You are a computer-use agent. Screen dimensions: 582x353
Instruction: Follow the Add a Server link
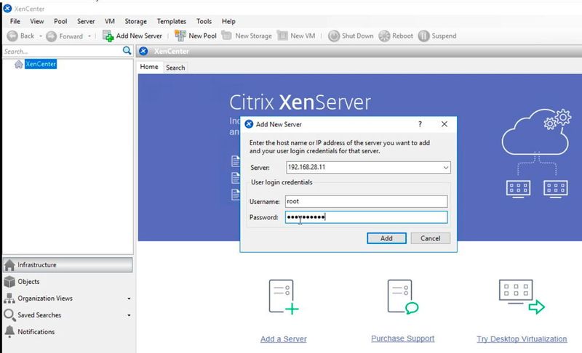(x=284, y=338)
